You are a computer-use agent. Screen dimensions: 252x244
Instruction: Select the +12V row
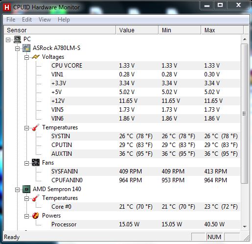point(145,101)
